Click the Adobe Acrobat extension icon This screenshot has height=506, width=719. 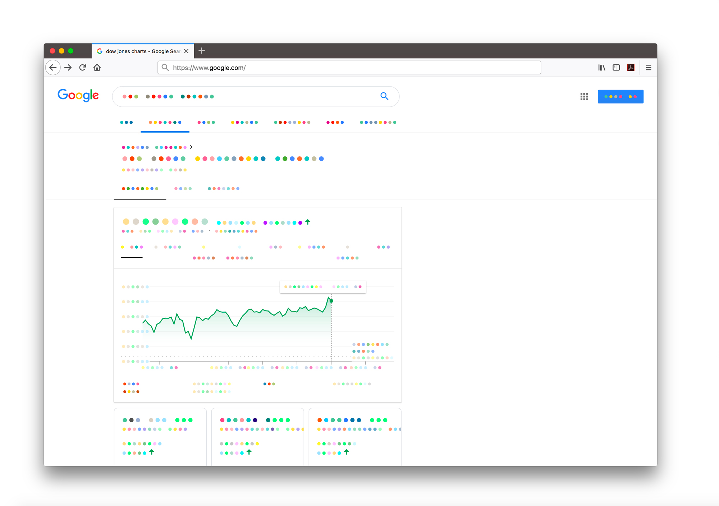[x=631, y=68]
